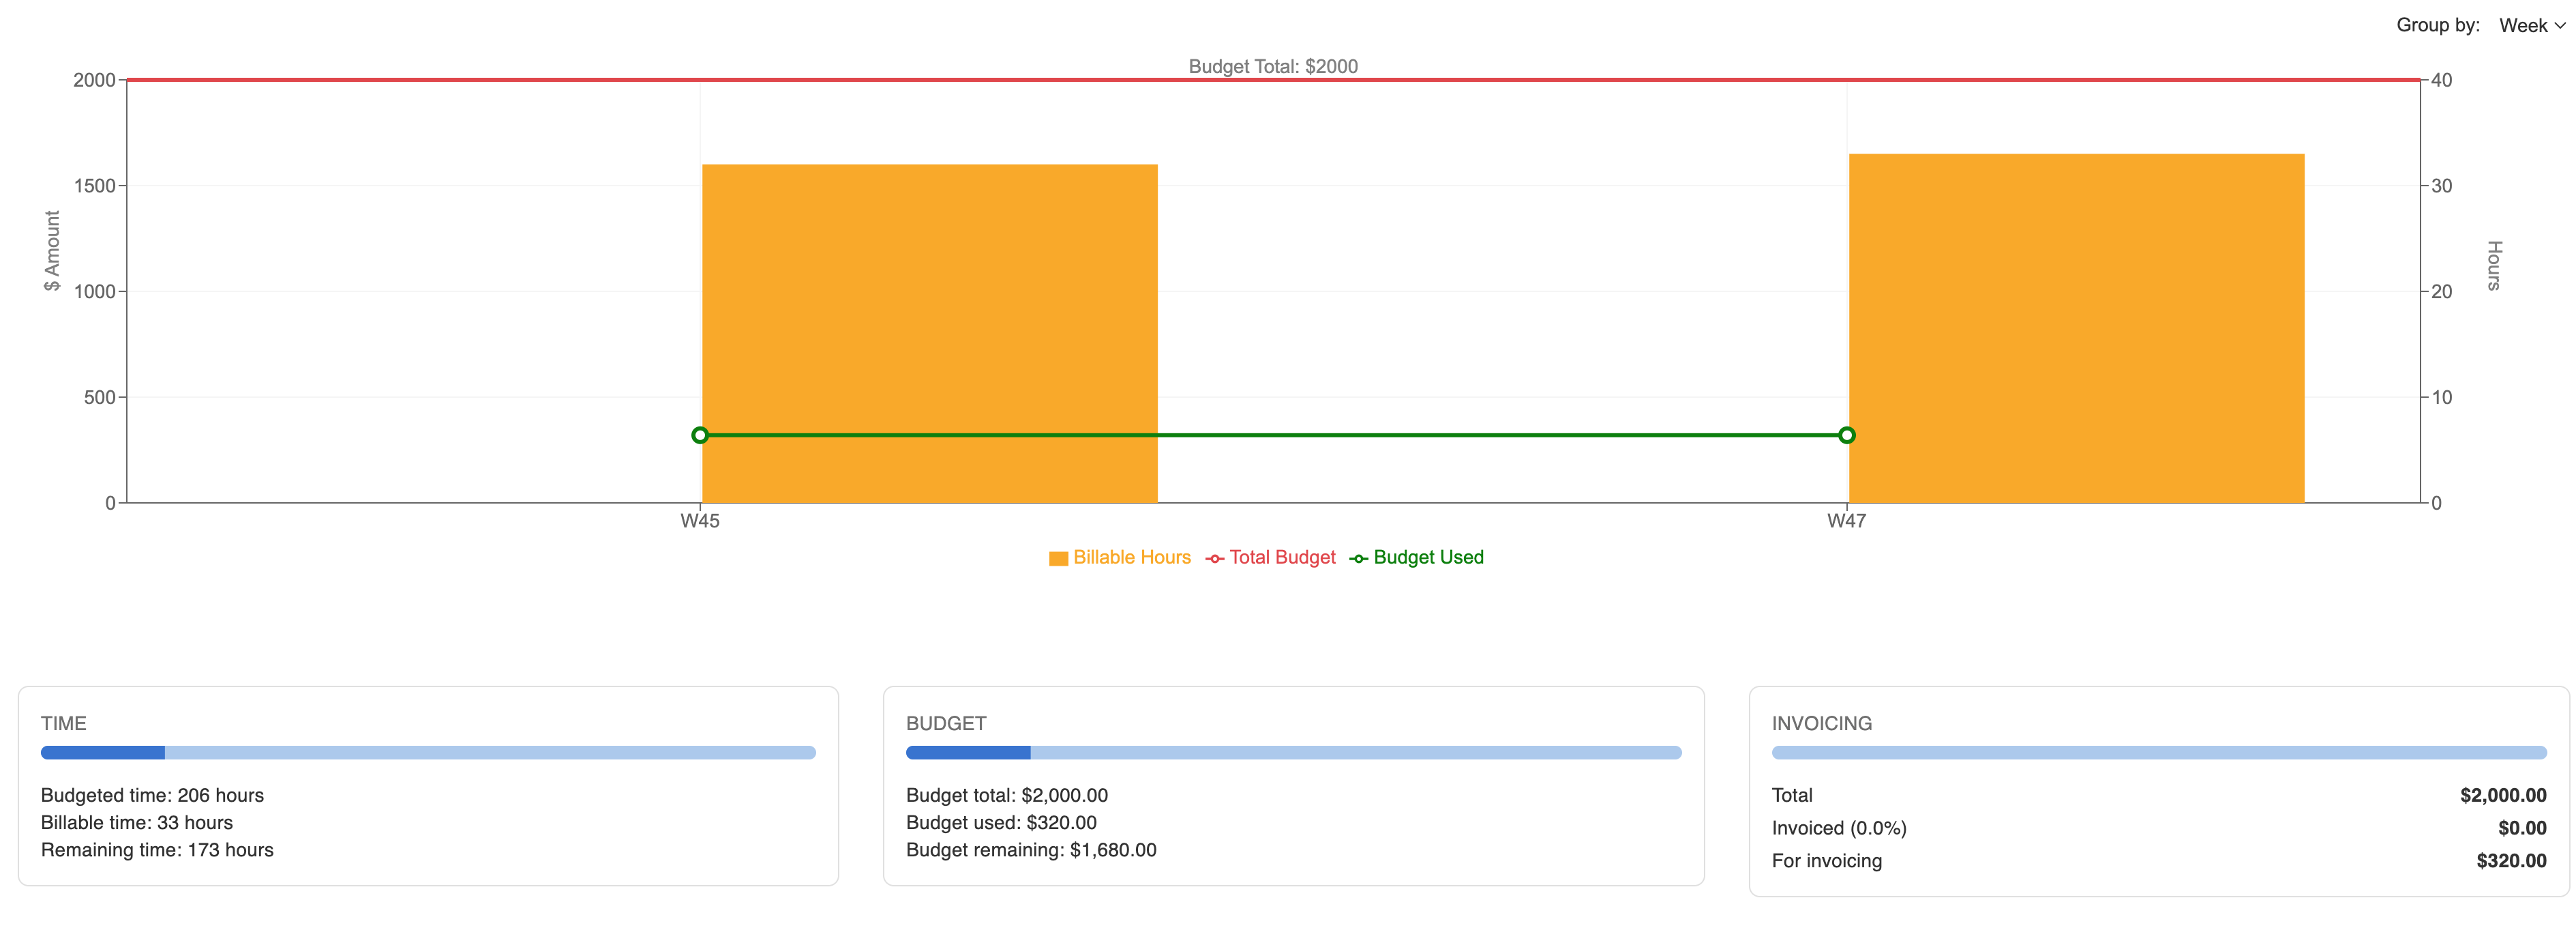The image size is (2576, 928).
Task: Click 'Budget used: $320.00' text
Action: click(x=1001, y=822)
